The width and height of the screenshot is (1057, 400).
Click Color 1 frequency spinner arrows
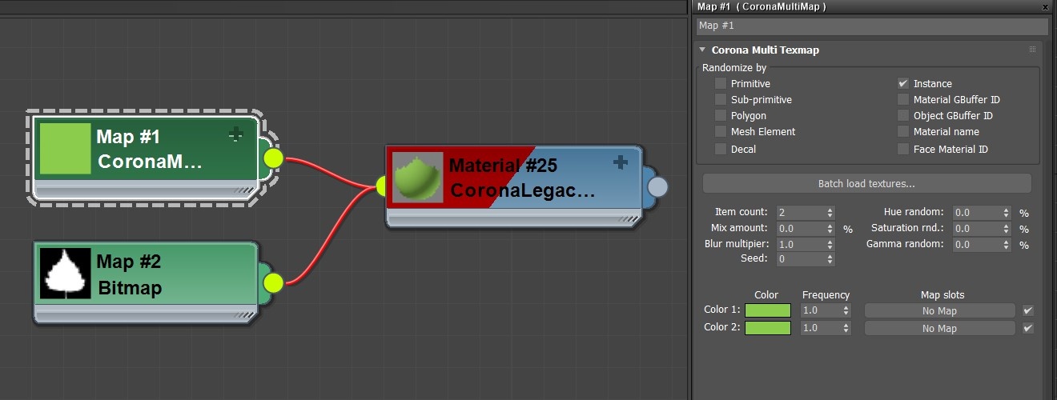pos(845,310)
